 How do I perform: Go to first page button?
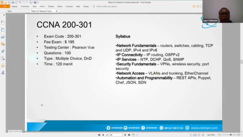[99, 135]
